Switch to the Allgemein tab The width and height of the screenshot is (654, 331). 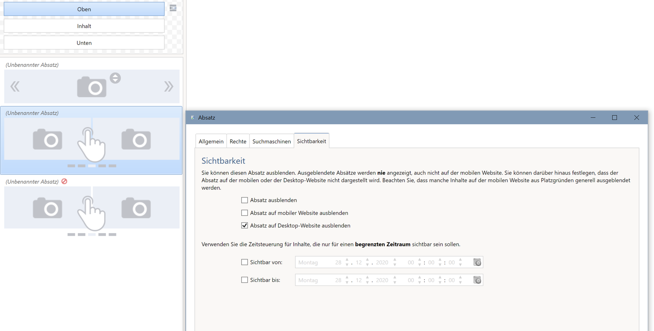click(211, 141)
